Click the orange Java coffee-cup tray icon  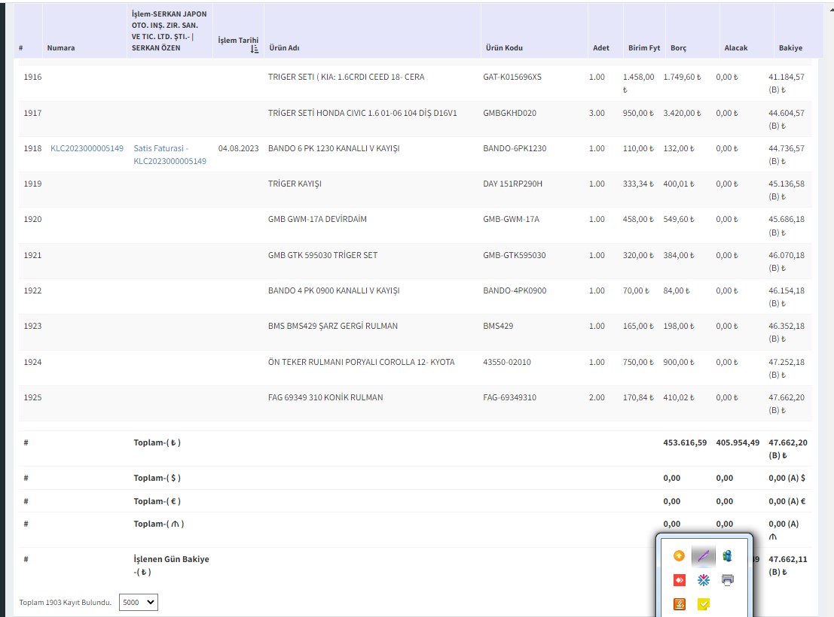point(679,603)
